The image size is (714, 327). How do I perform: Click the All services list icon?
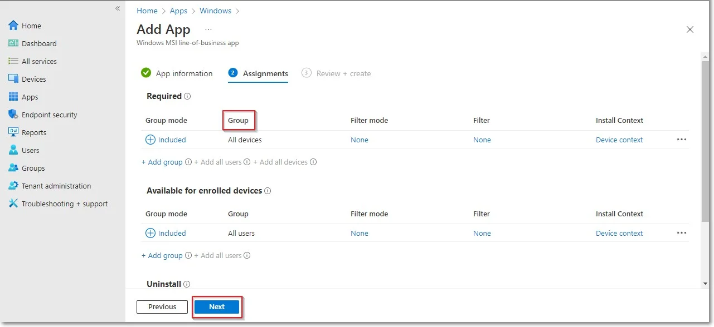13,61
